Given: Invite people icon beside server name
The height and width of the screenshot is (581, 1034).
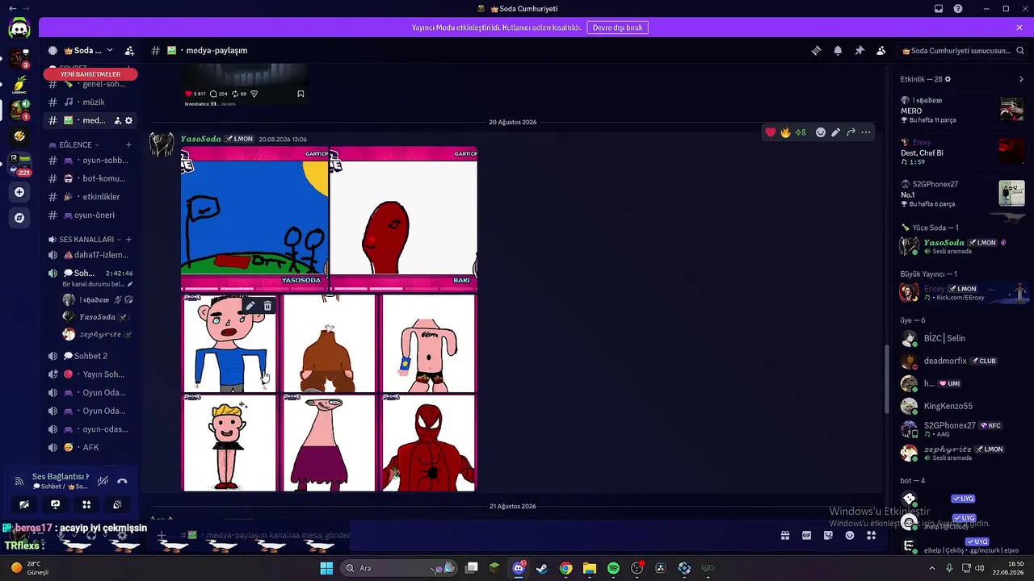Looking at the screenshot, I should click(x=129, y=51).
